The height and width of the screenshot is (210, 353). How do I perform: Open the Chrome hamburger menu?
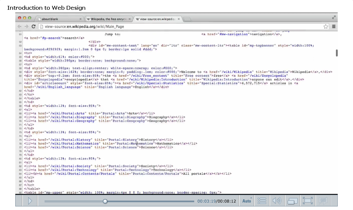[334, 27]
